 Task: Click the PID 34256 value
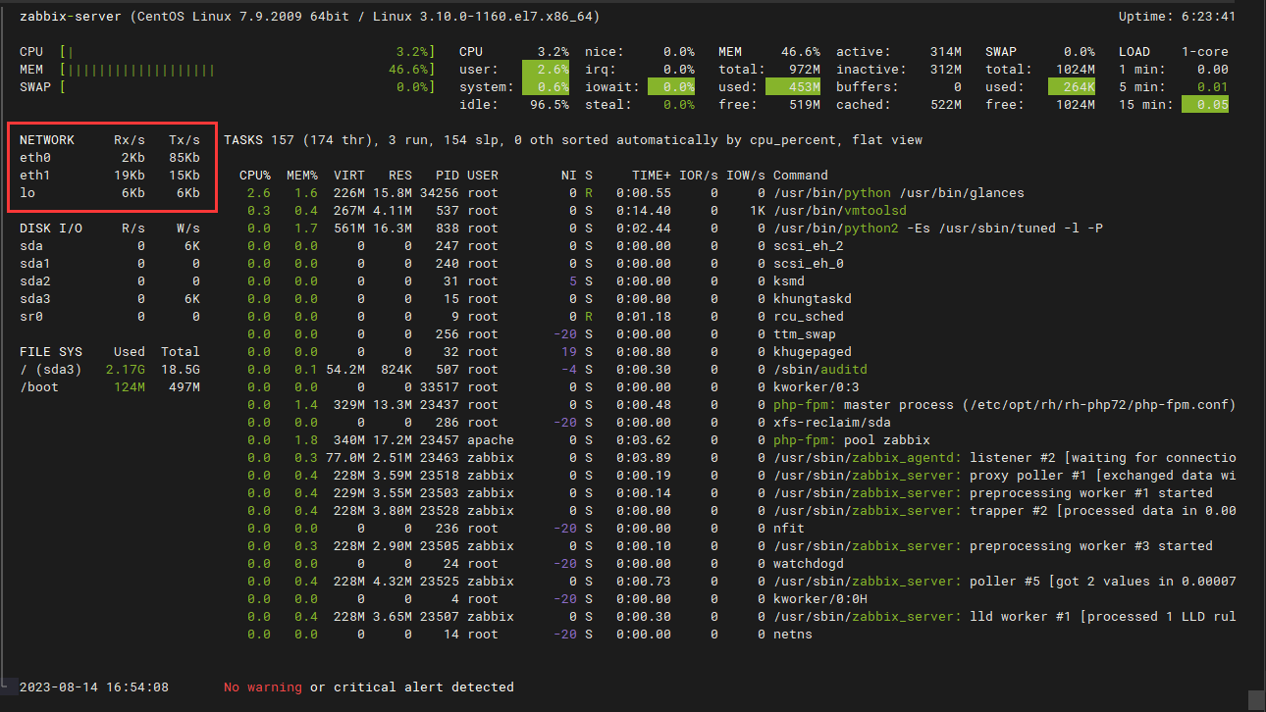click(440, 193)
